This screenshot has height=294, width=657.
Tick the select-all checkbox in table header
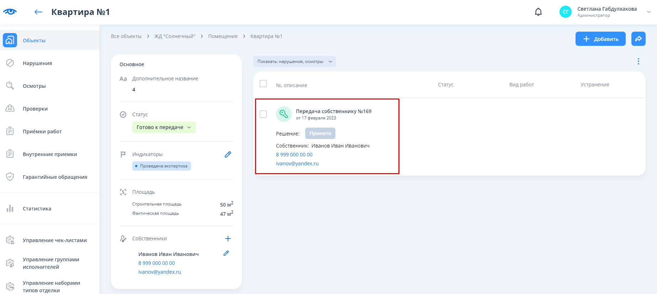click(263, 84)
